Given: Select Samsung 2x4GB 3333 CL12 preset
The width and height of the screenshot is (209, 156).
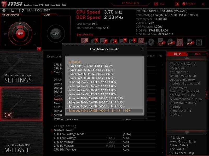Looking at the screenshot, I should pos(104,82).
